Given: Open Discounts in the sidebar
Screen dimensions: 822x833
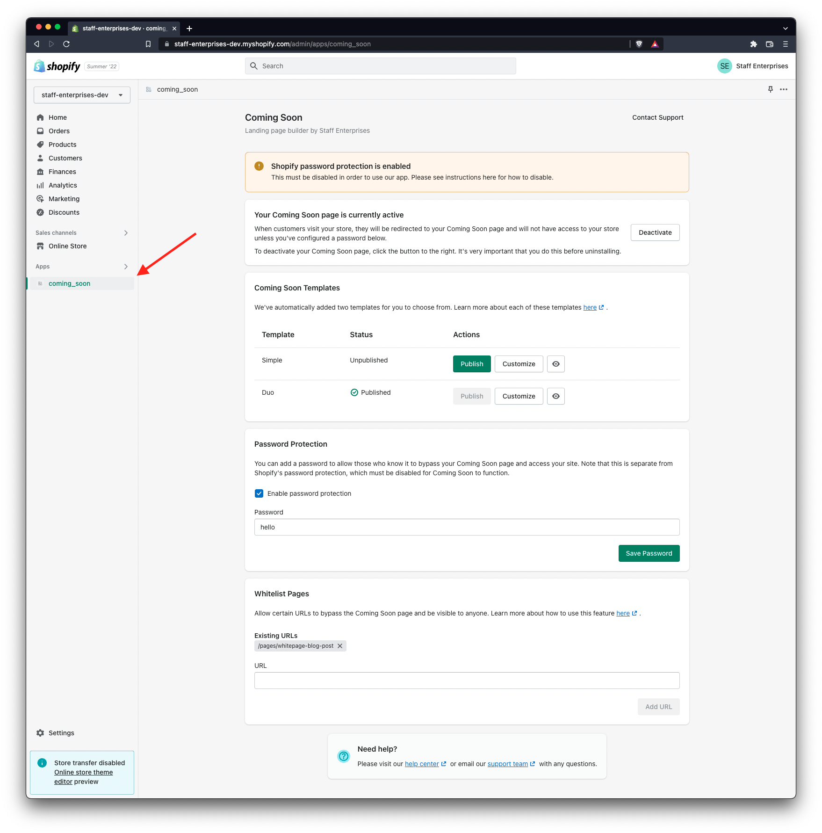Looking at the screenshot, I should point(64,212).
